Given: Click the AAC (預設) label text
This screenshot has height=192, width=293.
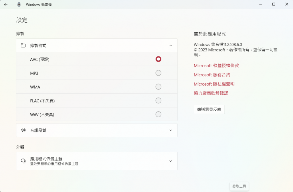Looking at the screenshot, I should click(x=39, y=60).
